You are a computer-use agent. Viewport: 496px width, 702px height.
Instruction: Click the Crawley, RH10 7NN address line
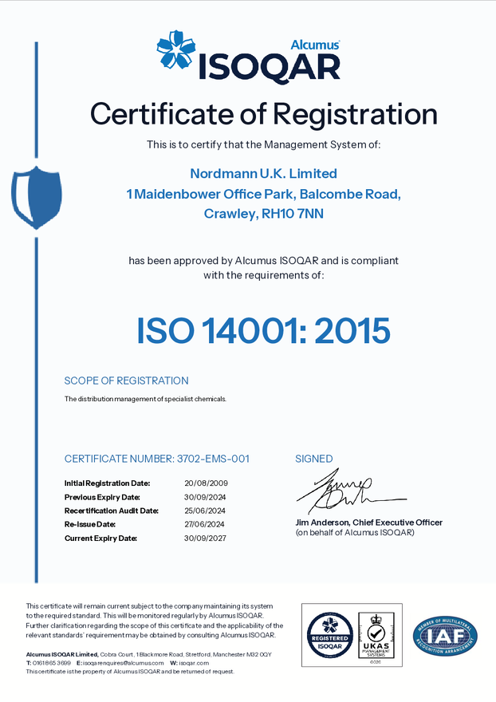point(264,214)
